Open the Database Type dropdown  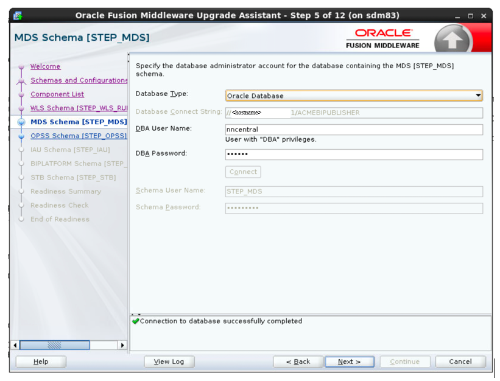tap(354, 96)
